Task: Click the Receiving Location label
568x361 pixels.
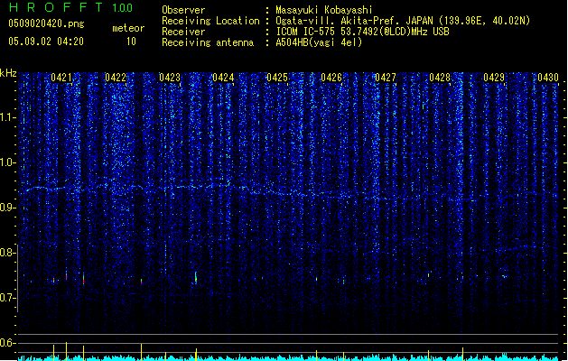Action: [x=210, y=21]
